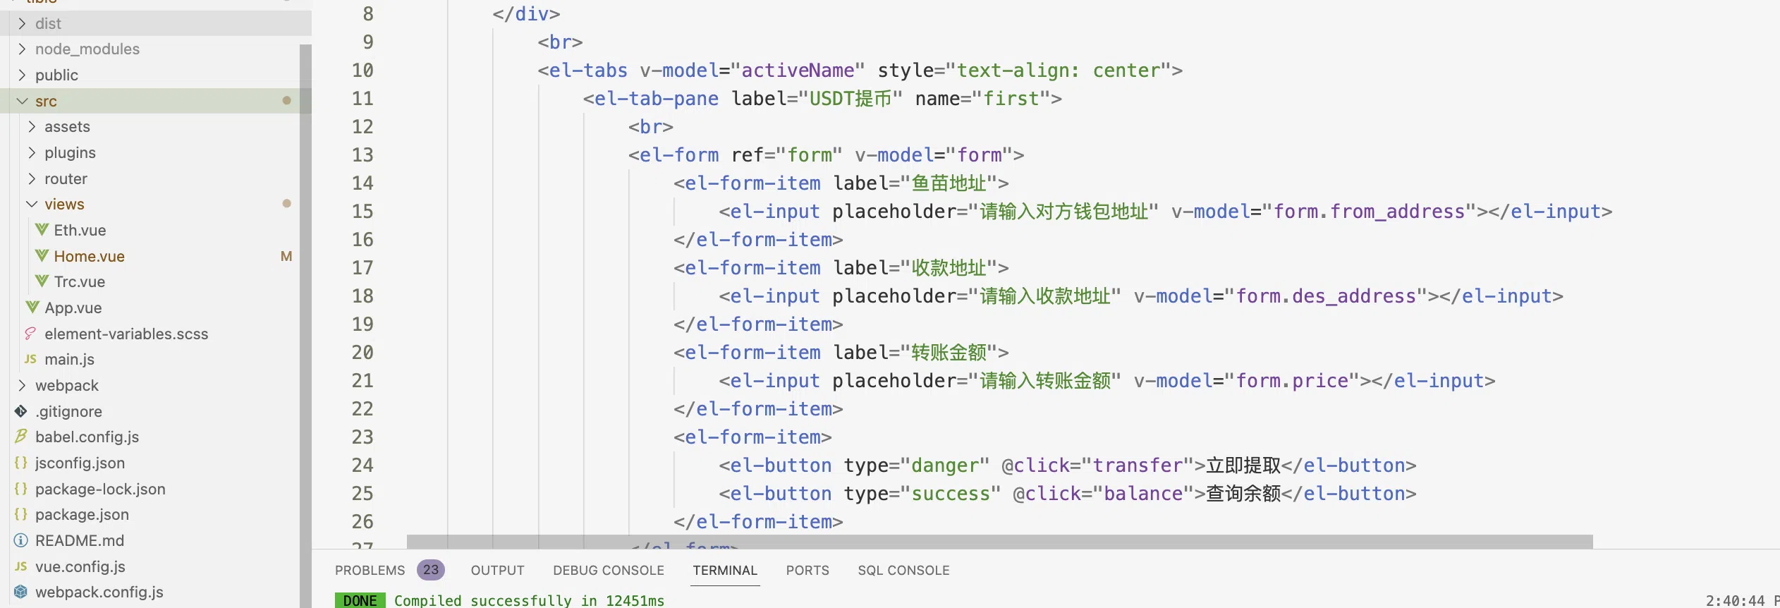Open package.json from the file tree

[82, 514]
